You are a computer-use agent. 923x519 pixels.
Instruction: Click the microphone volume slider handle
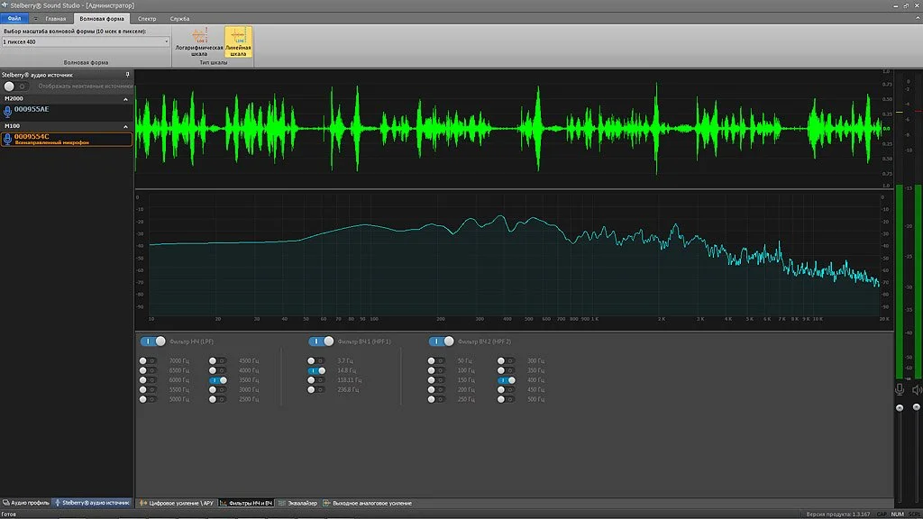[x=900, y=408]
